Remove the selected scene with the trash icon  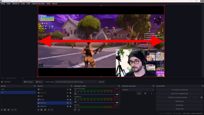point(5,110)
